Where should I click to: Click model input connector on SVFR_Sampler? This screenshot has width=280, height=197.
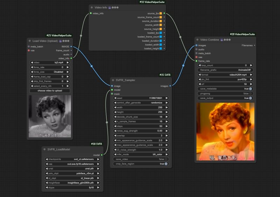tap(112, 90)
